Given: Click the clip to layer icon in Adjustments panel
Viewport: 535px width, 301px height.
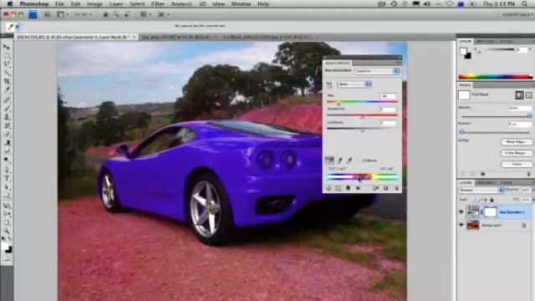Looking at the screenshot, I should pos(348,188).
